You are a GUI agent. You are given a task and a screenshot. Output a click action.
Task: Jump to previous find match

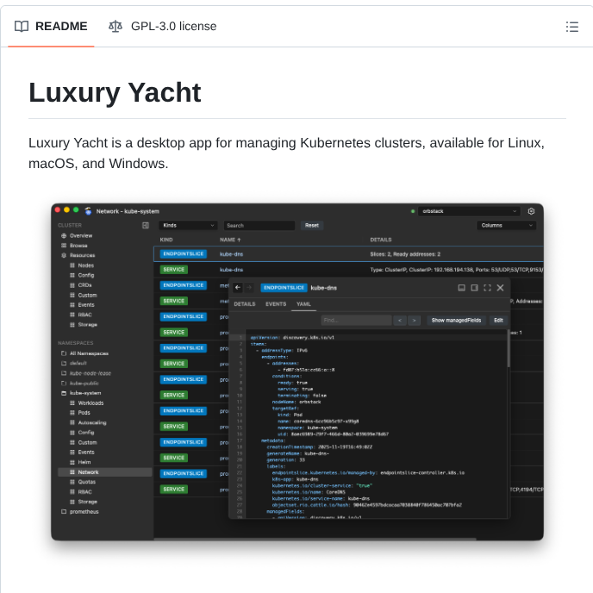[x=400, y=321]
